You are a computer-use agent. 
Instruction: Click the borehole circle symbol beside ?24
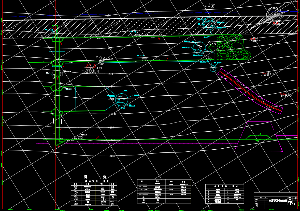click(x=102, y=62)
